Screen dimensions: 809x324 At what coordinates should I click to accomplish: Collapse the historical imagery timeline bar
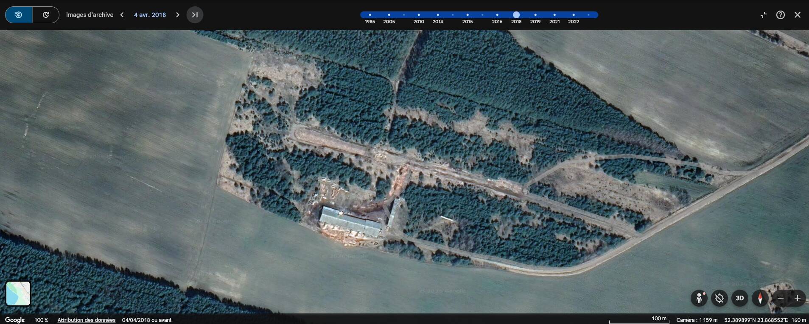click(x=764, y=15)
